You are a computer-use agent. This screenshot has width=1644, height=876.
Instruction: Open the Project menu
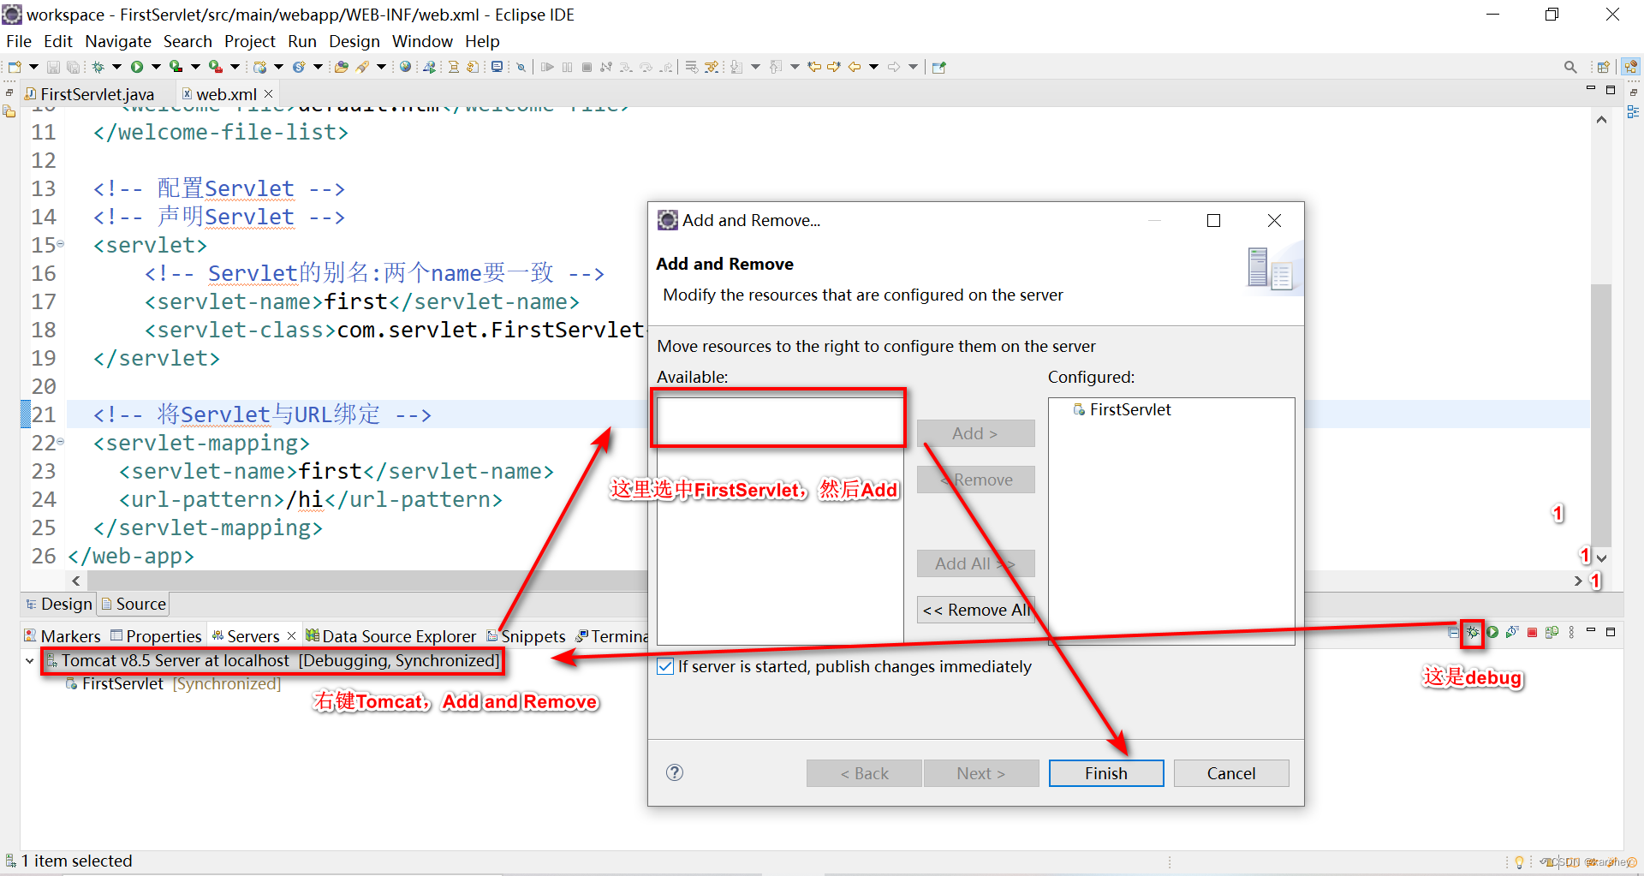coord(250,41)
